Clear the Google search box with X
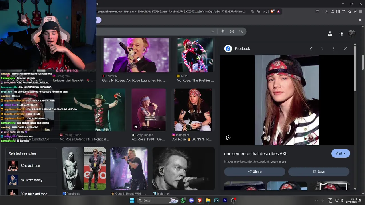The image size is (365, 205). pyautogui.click(x=213, y=31)
